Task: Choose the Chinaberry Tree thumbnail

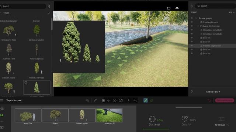Action: pos(9,31)
